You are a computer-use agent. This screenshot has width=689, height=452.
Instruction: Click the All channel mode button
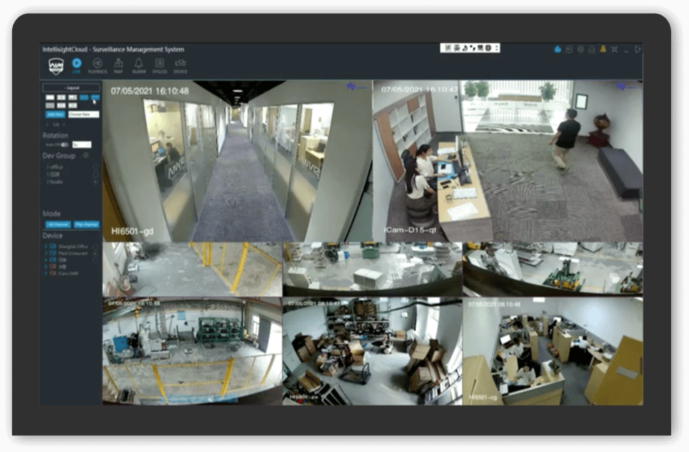tap(57, 225)
